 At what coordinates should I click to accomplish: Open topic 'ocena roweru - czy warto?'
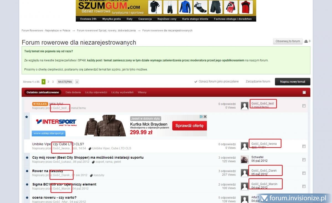pyautogui.click(x=54, y=197)
